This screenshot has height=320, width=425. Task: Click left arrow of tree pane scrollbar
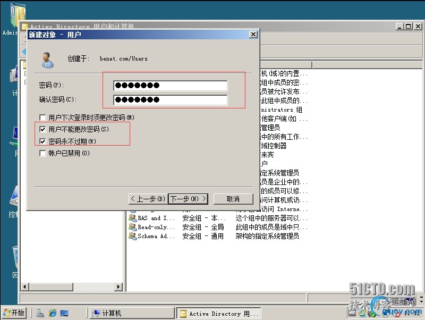click(24, 287)
